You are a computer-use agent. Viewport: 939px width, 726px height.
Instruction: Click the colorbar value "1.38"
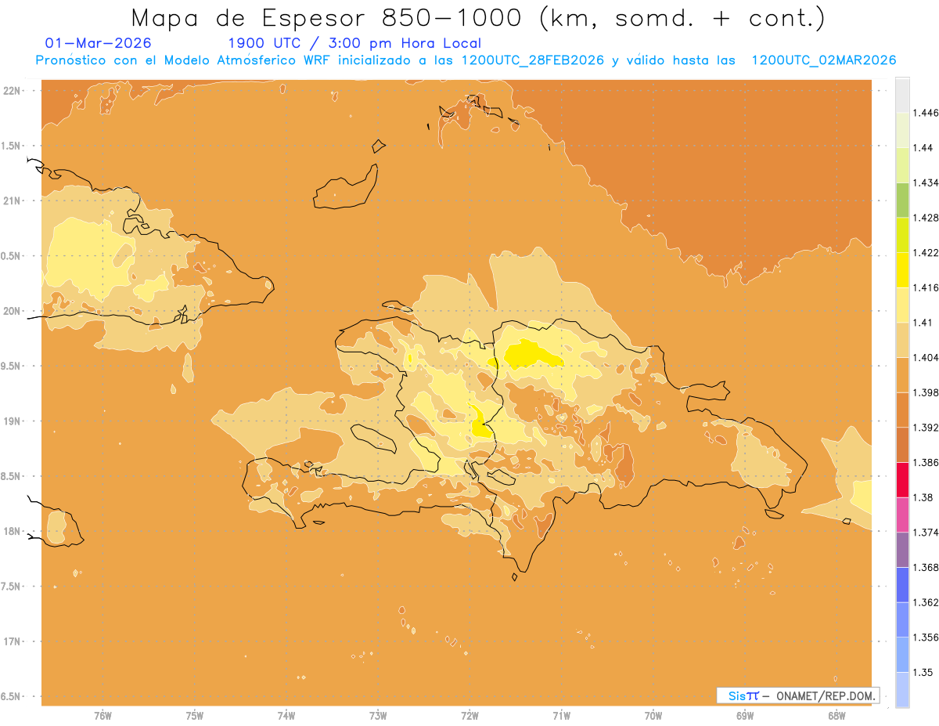point(923,497)
